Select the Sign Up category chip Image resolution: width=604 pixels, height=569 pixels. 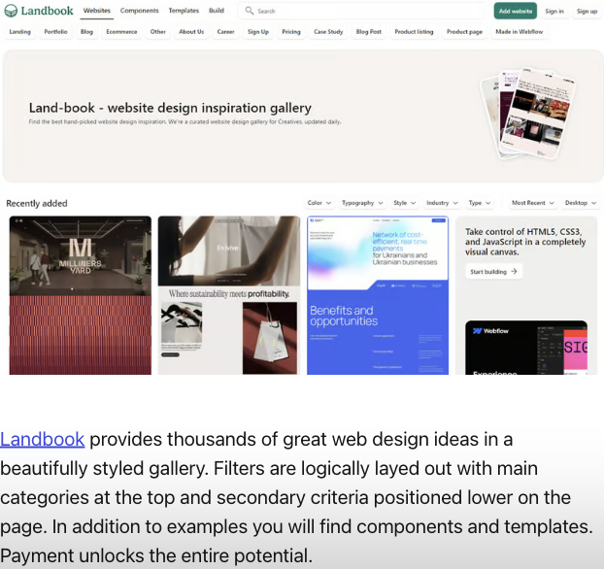(x=258, y=32)
